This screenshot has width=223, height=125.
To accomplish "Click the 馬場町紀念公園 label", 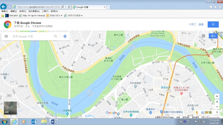I will pyautogui.click(x=108, y=59).
